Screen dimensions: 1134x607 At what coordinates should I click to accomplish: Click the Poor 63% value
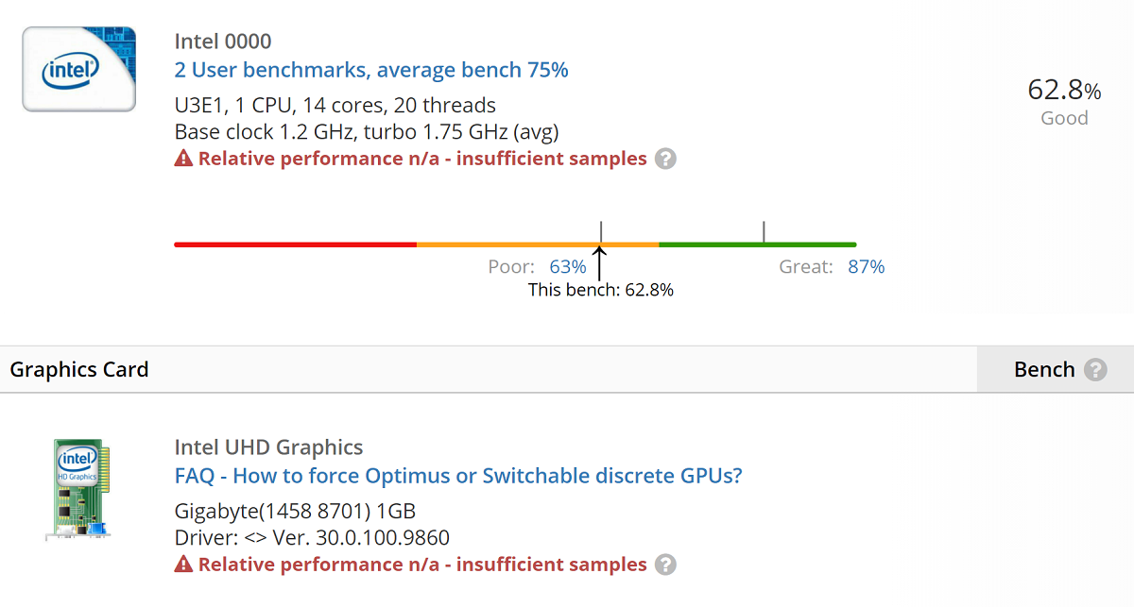[568, 267]
